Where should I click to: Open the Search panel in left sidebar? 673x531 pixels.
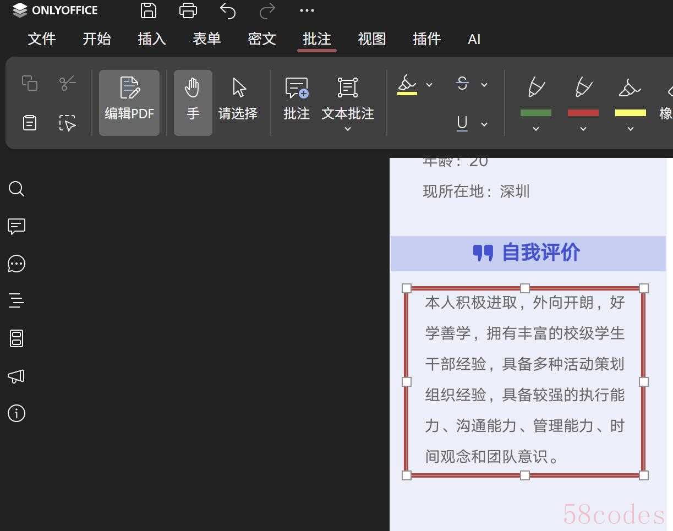coord(17,189)
